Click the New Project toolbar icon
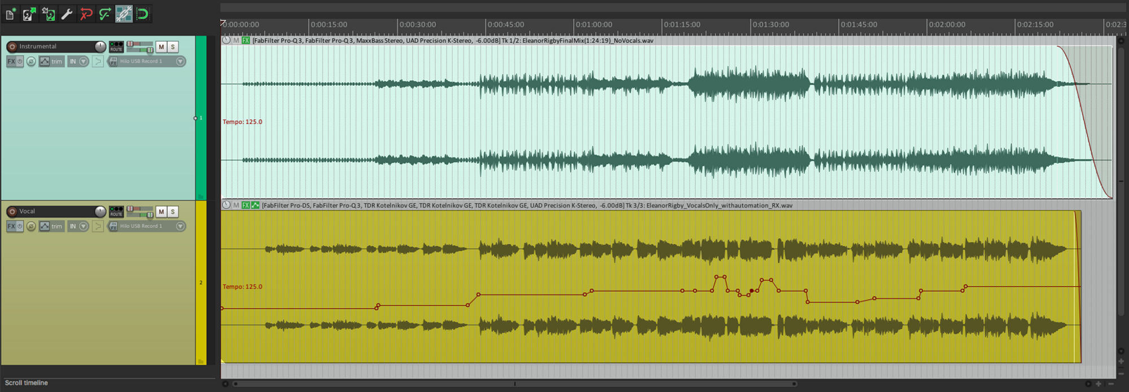This screenshot has width=1129, height=392. tap(11, 14)
